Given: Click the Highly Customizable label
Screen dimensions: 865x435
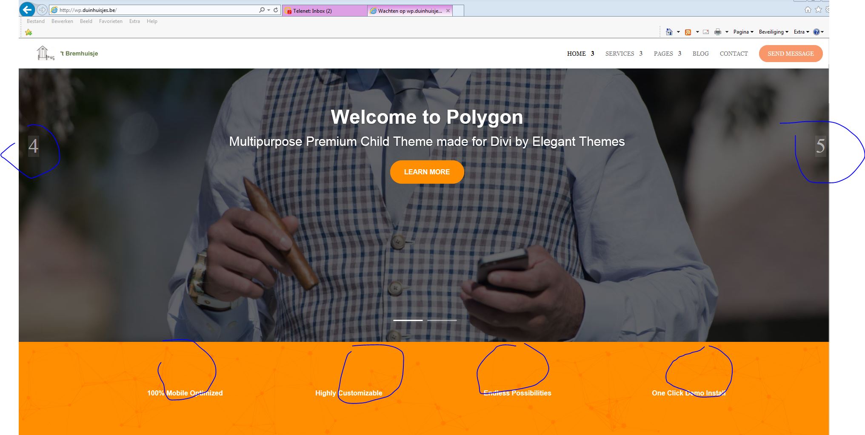Looking at the screenshot, I should point(348,393).
